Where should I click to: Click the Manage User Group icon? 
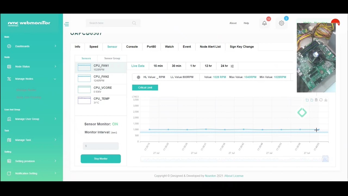(9, 119)
